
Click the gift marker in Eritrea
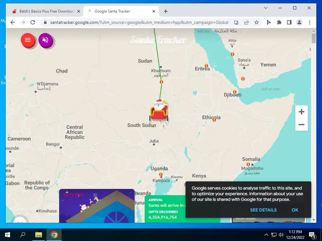pos(206,66)
